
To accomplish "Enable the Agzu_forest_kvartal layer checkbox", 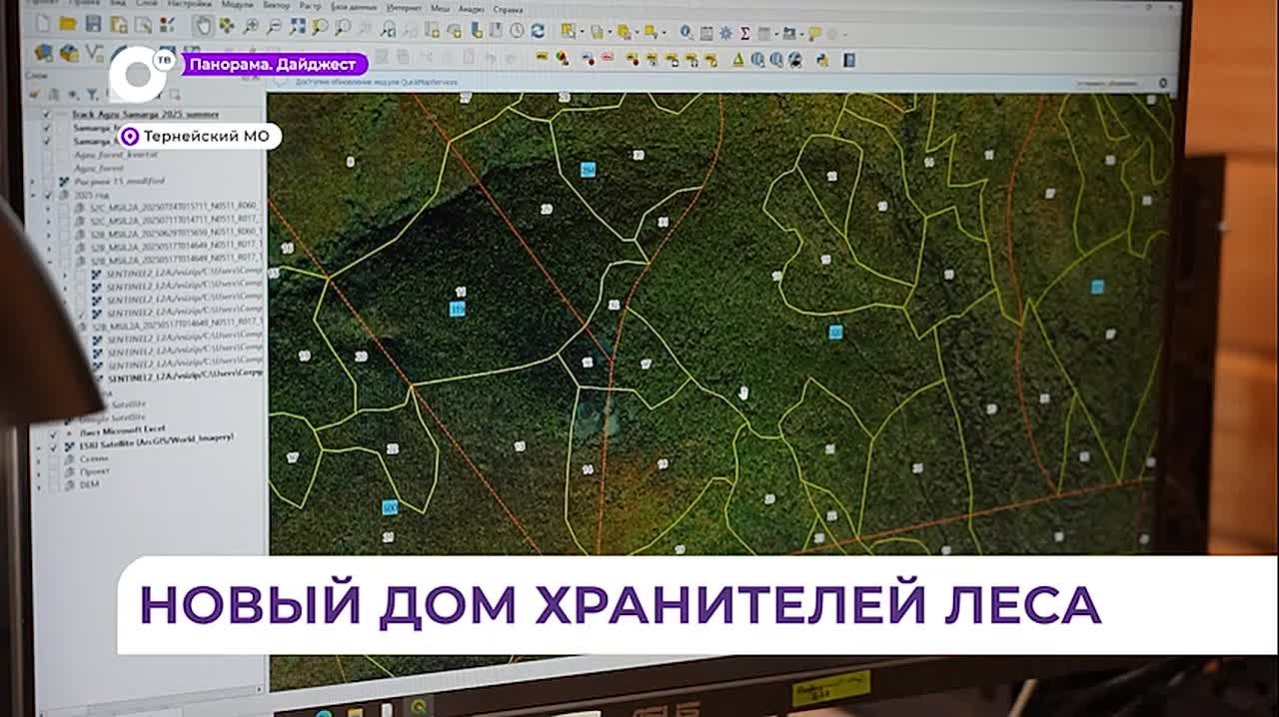I will click(46, 155).
